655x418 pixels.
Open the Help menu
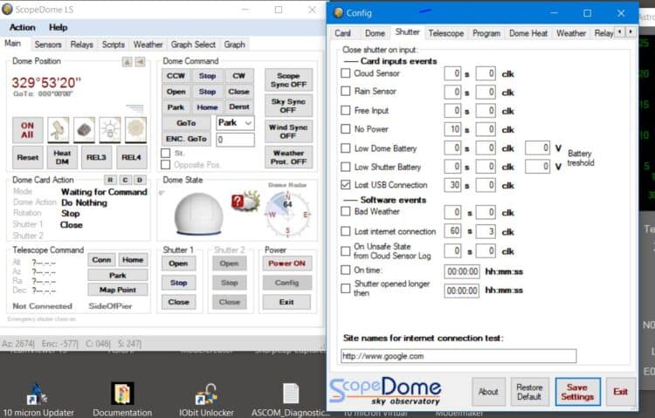(x=58, y=27)
